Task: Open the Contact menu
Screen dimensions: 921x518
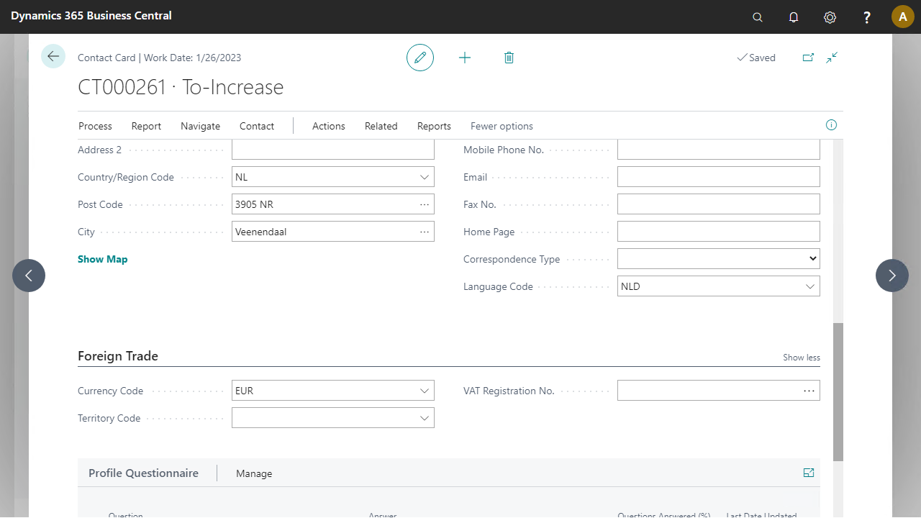Action: tap(257, 126)
